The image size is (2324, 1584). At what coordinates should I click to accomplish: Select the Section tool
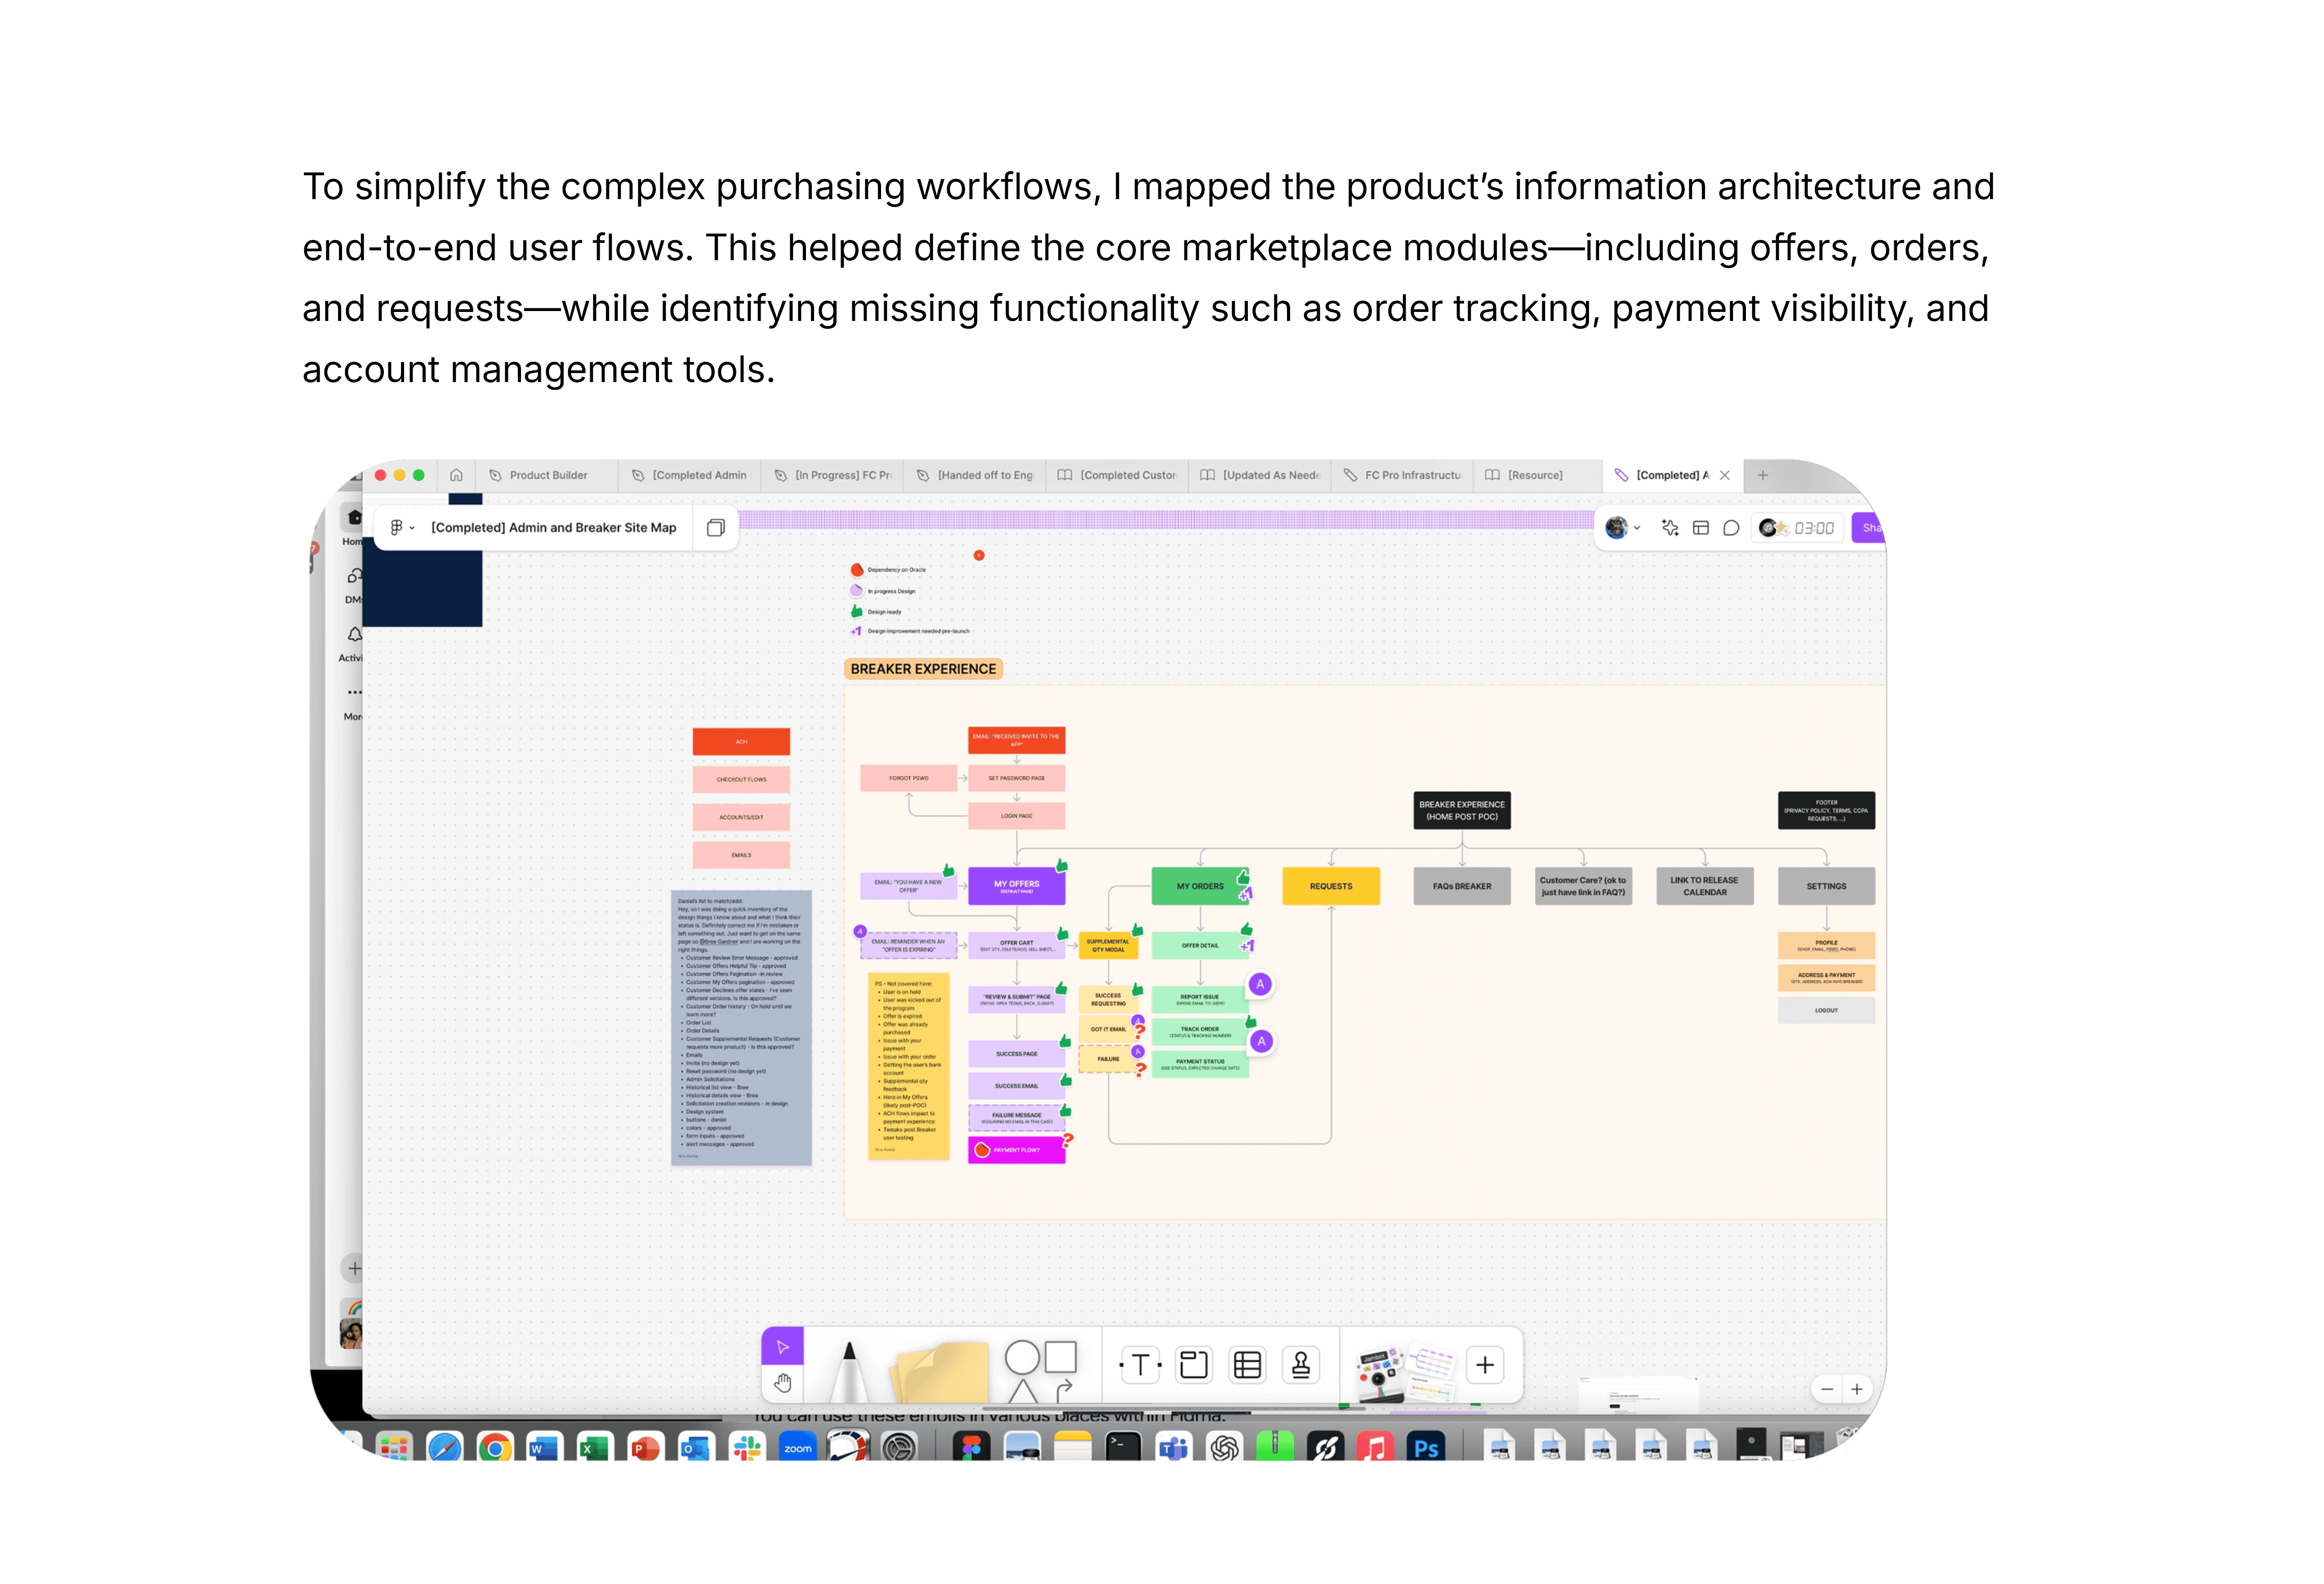click(x=1193, y=1365)
